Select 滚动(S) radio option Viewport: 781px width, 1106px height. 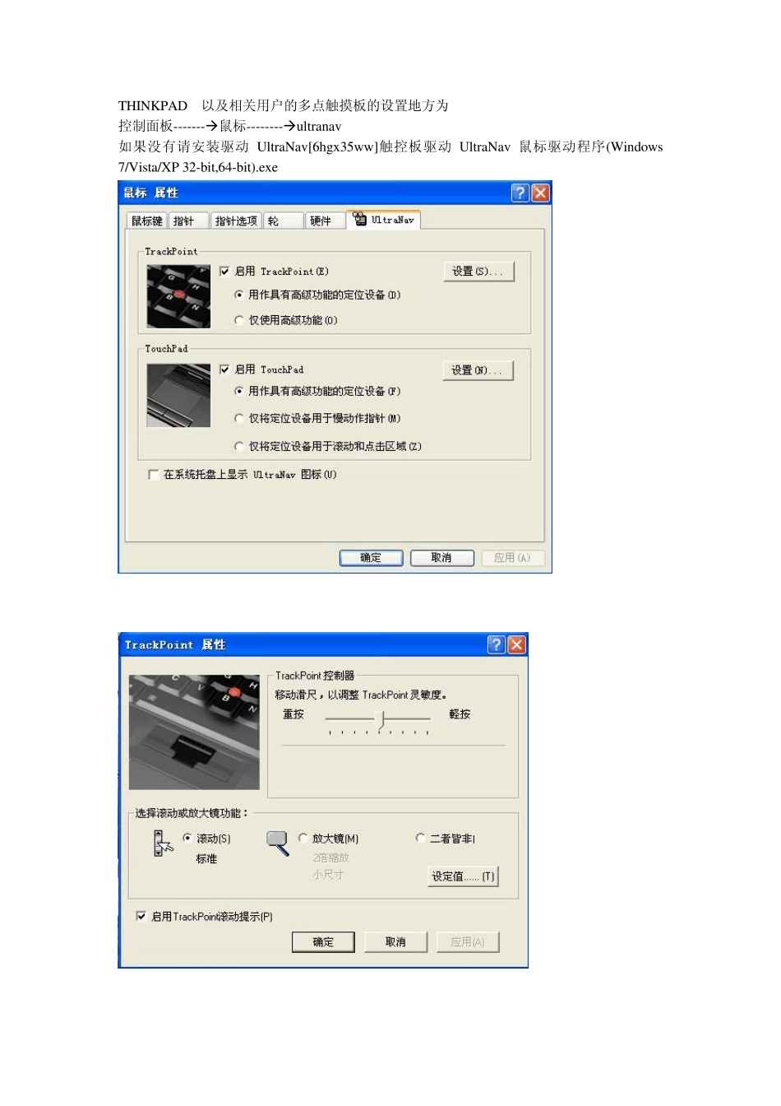(x=187, y=839)
